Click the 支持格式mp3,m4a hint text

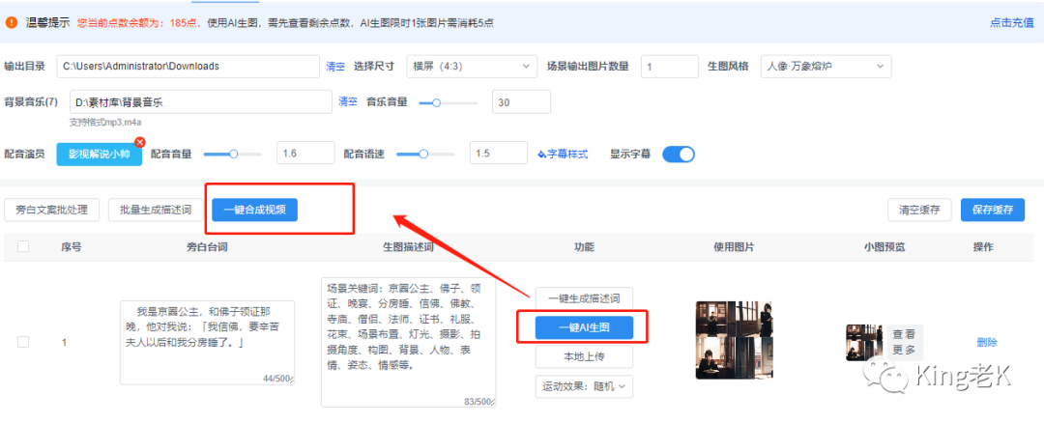pos(105,123)
